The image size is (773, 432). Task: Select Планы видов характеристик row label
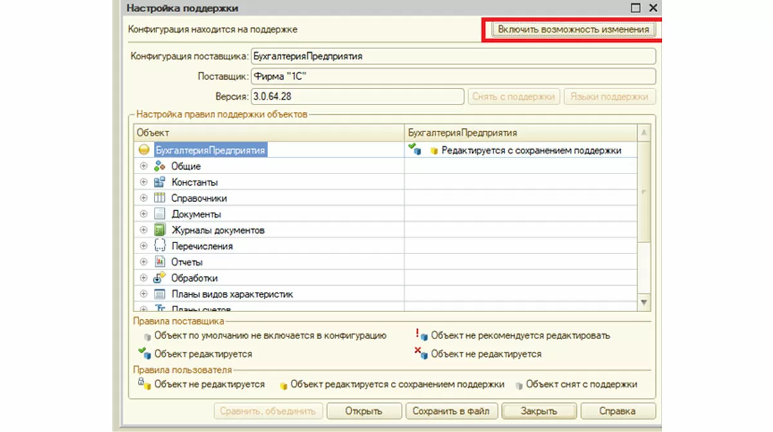(x=232, y=295)
